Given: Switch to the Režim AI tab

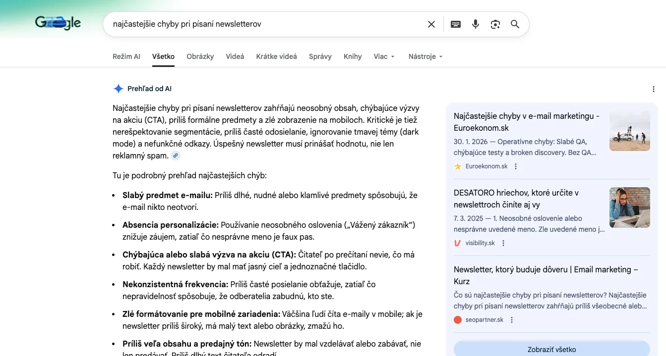Looking at the screenshot, I should [x=126, y=56].
